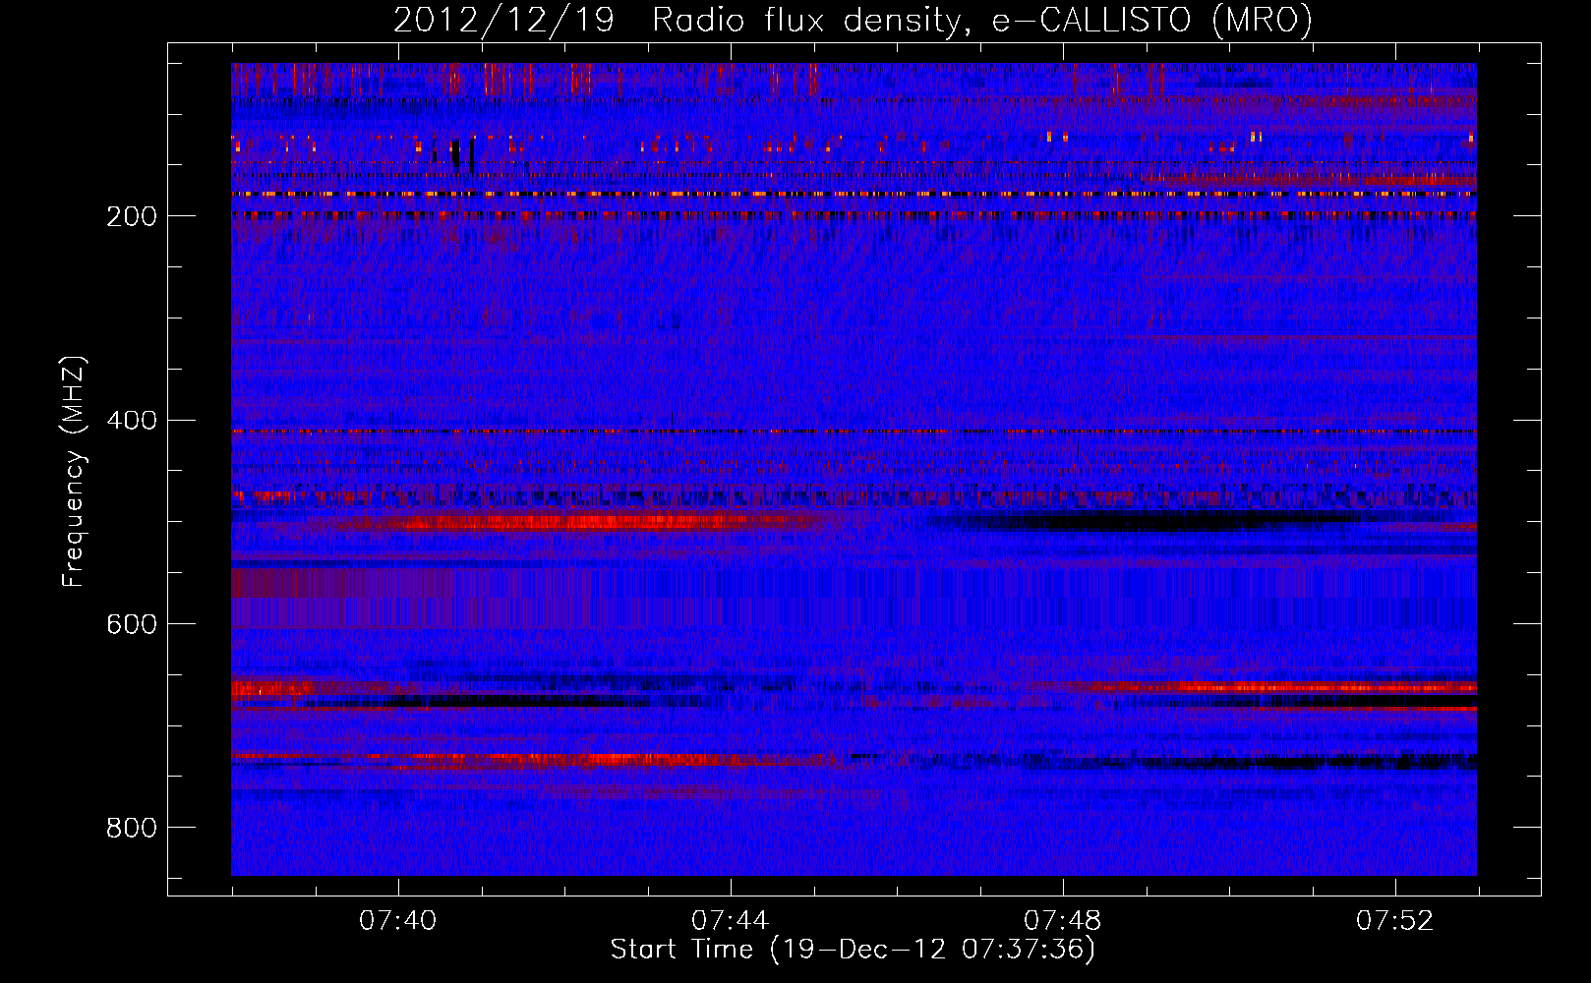This screenshot has height=983, width=1591.
Task: Click the 07:52 time tick label
Action: 1395,921
